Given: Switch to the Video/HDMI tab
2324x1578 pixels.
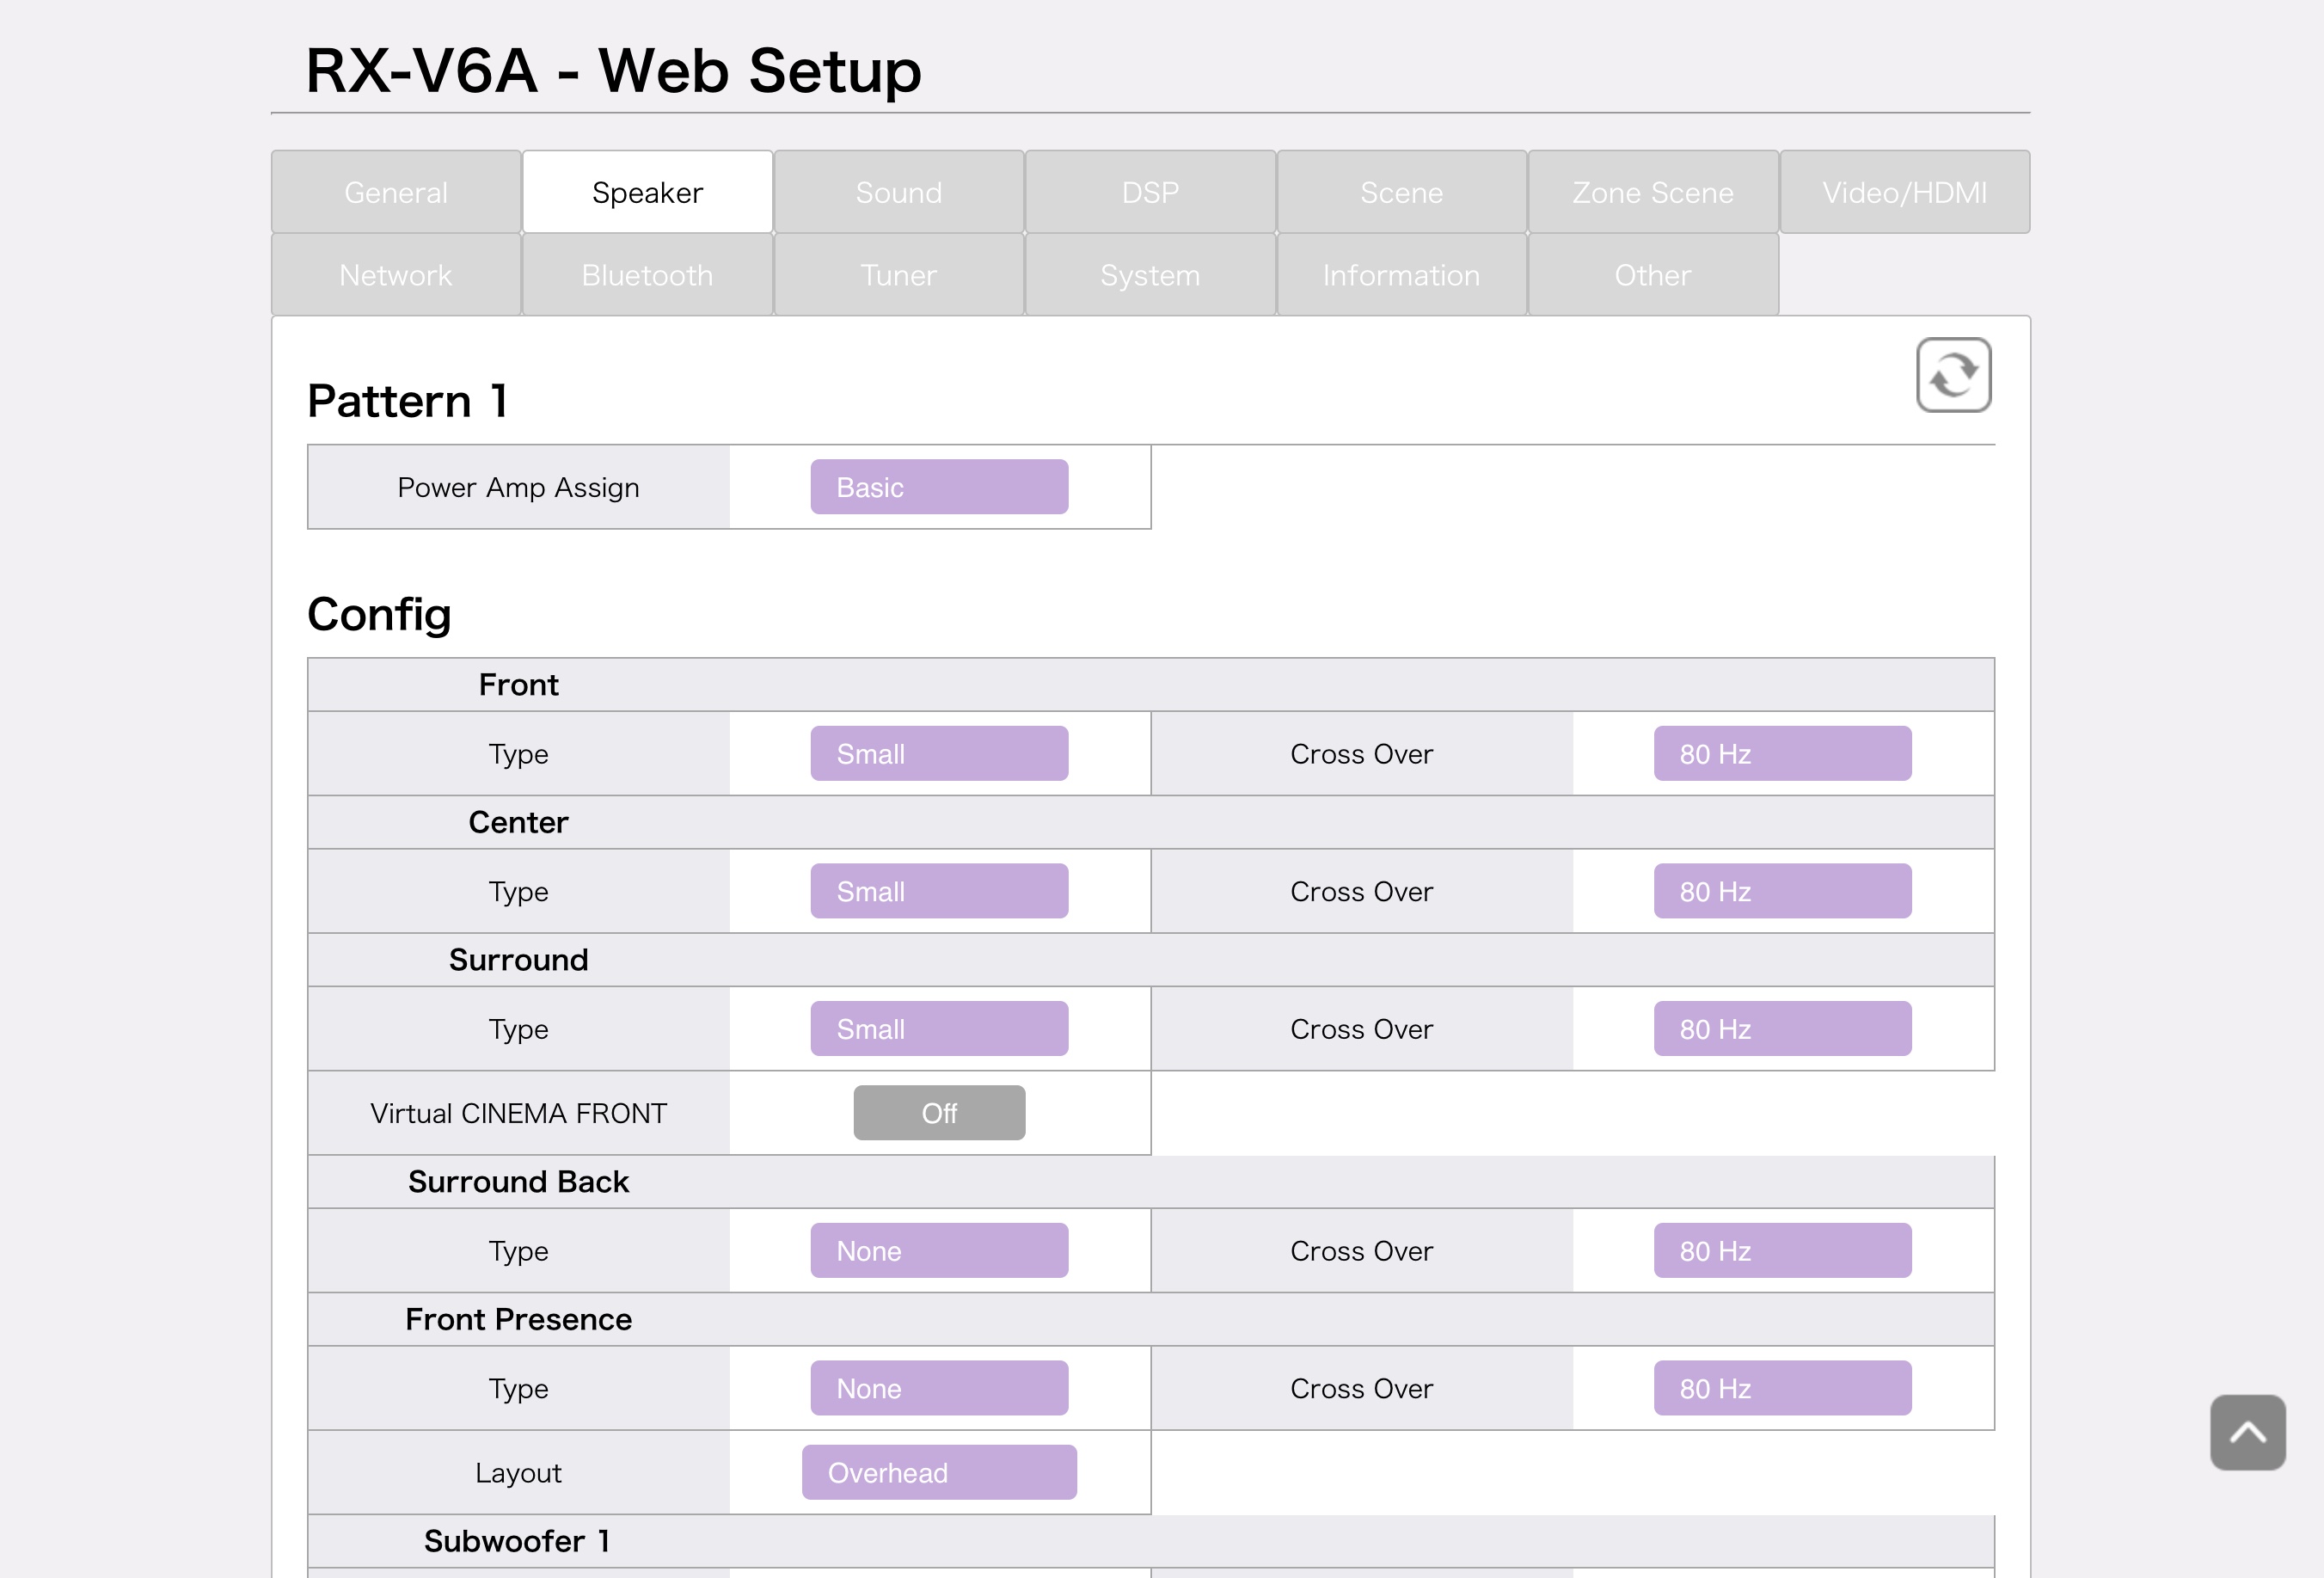Looking at the screenshot, I should (x=1905, y=192).
